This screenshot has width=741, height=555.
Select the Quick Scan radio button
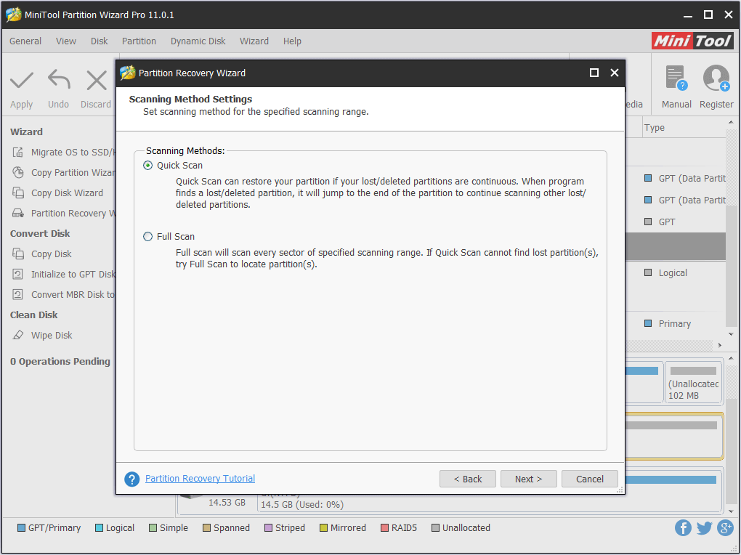148,166
